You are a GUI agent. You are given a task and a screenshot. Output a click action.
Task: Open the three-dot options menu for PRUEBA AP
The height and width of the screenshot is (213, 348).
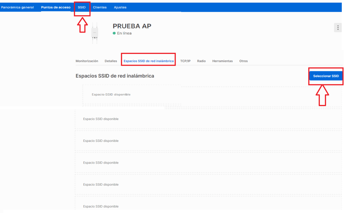337,28
